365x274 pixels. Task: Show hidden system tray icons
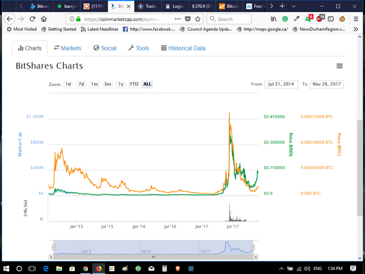coord(281,269)
